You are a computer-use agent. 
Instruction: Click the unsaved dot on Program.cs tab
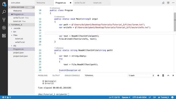tap(70, 3)
